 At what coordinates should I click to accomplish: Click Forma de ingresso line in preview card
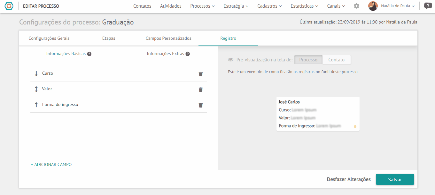click(x=310, y=126)
